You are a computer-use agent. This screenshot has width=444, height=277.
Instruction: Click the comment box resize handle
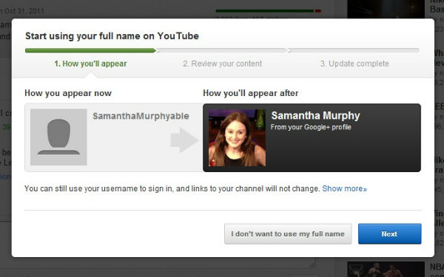click(x=312, y=264)
